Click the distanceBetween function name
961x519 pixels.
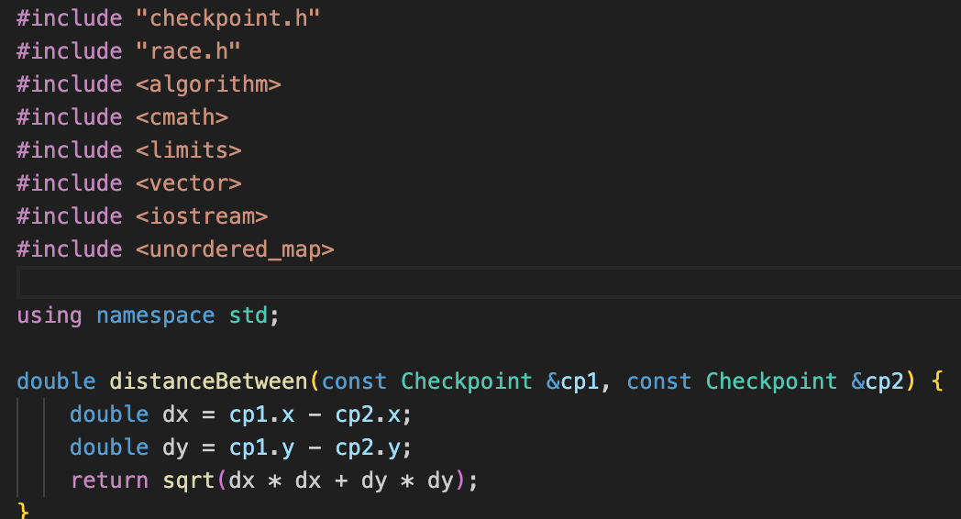click(208, 381)
